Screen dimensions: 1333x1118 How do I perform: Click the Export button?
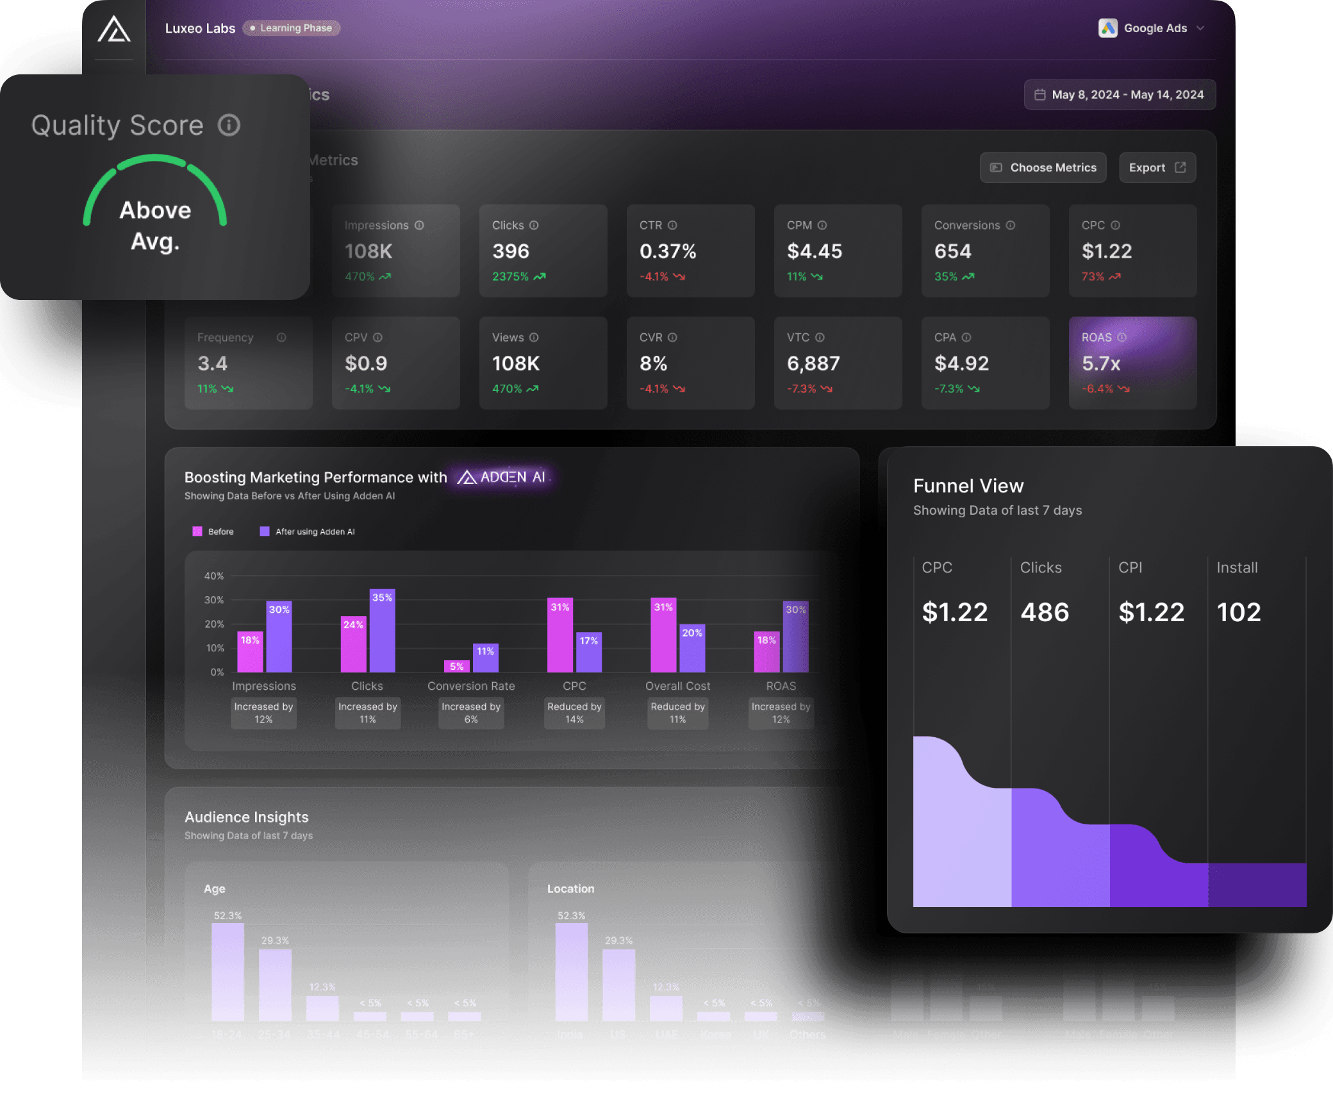pyautogui.click(x=1157, y=167)
